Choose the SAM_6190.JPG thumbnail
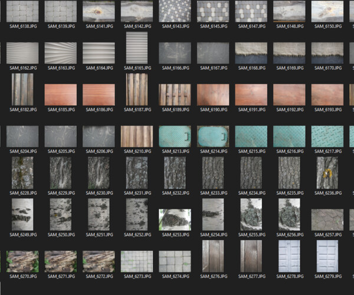This screenshot has height=295, width=354. point(213,95)
